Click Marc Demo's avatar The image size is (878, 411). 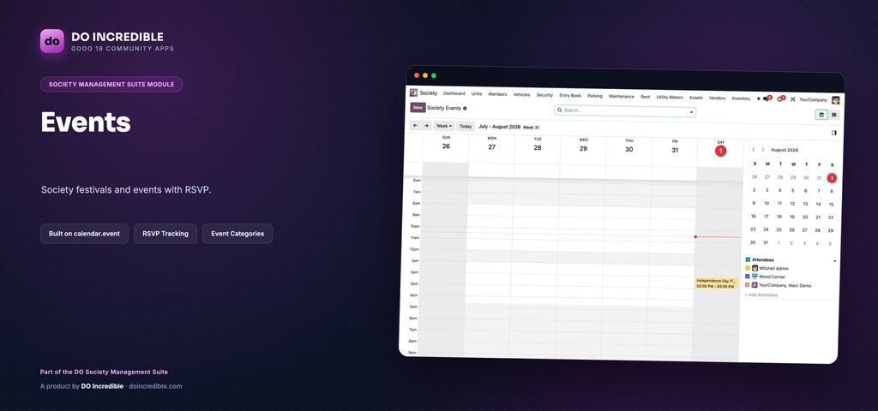pos(755,285)
